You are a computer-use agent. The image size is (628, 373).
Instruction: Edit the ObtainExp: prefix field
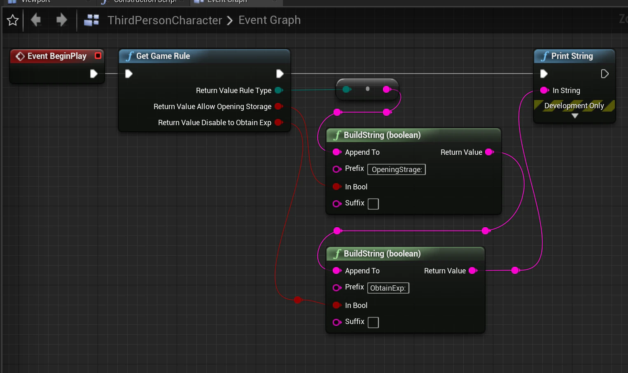pos(388,288)
